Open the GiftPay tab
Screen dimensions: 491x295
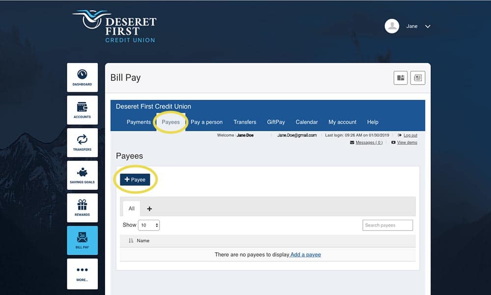(276, 122)
